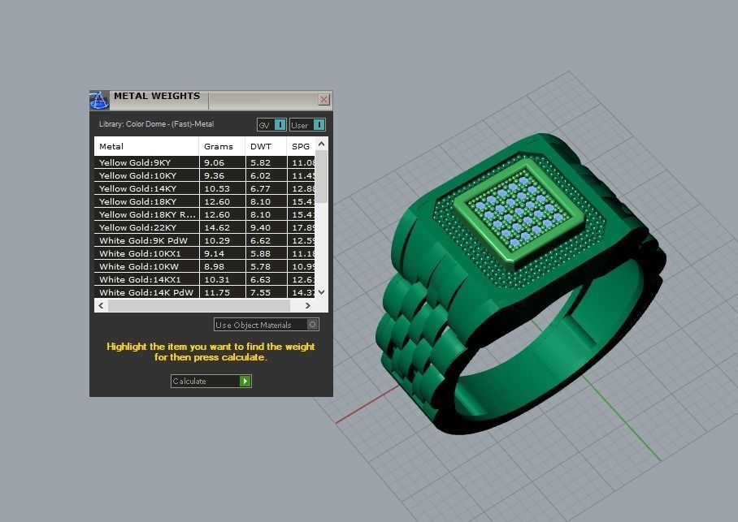The width and height of the screenshot is (738, 522).
Task: Select the White Gold:9K PdW row
Action: [x=204, y=240]
